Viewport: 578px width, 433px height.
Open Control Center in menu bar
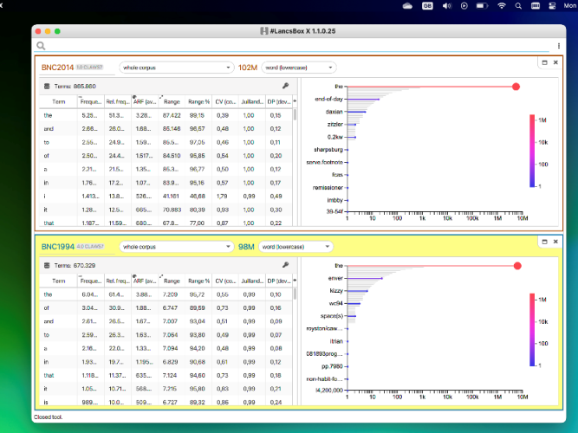pyautogui.click(x=552, y=5)
